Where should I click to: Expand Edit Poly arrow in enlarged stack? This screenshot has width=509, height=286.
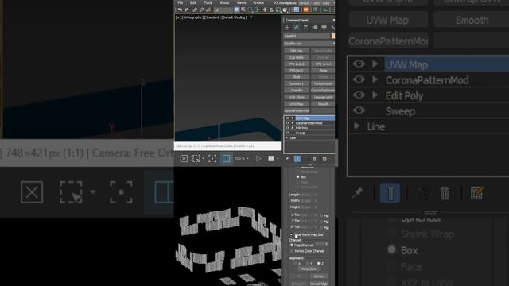[x=375, y=95]
